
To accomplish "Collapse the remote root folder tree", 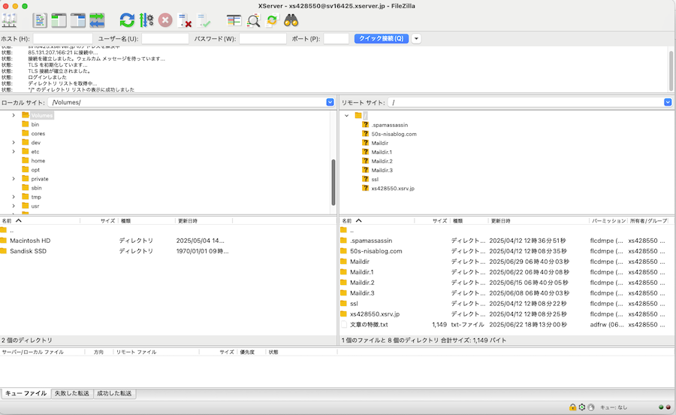I will tap(346, 116).
